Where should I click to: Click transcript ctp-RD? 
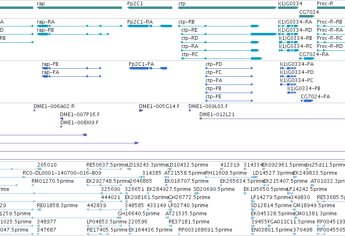point(190,38)
